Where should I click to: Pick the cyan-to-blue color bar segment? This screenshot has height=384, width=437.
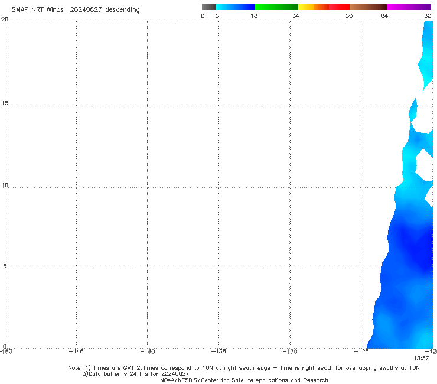click(236, 7)
